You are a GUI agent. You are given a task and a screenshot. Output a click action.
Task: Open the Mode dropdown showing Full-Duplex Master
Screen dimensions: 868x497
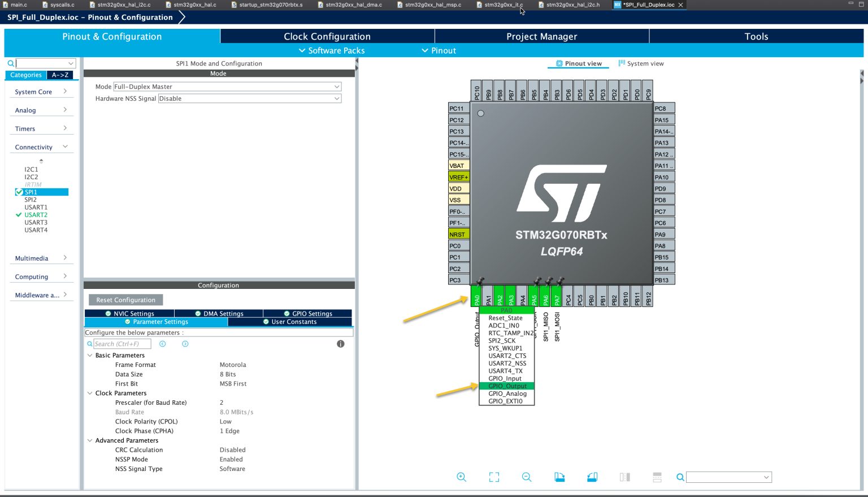click(x=227, y=86)
